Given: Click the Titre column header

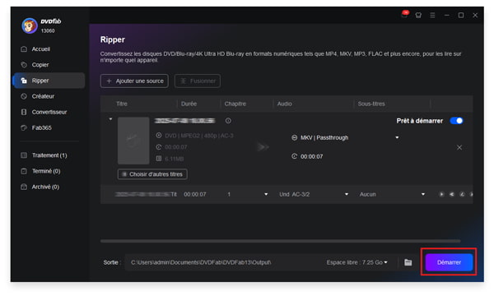Looking at the screenshot, I should [x=122, y=104].
